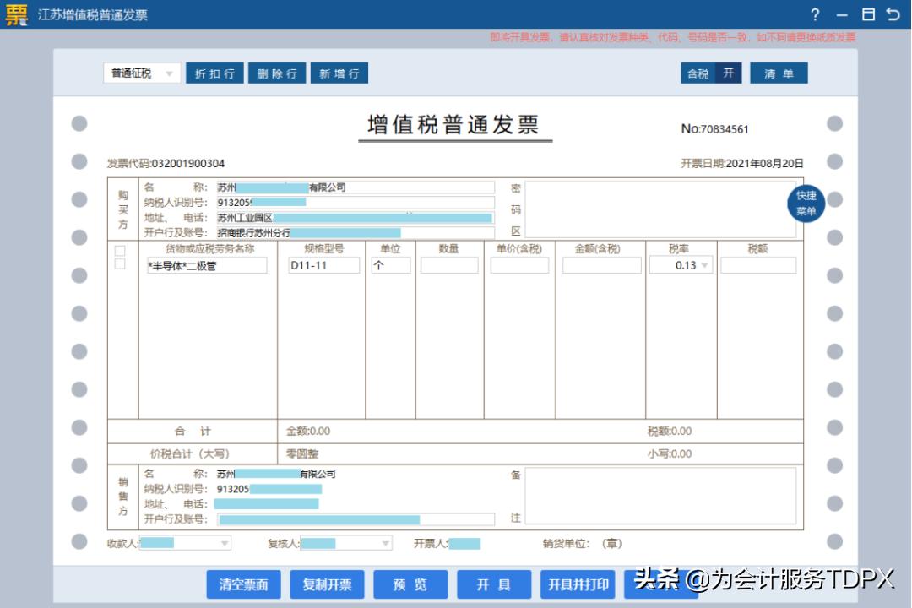This screenshot has height=608, width=912.
Task: Click the 复制开票 copy invoice button
Action: click(x=327, y=584)
